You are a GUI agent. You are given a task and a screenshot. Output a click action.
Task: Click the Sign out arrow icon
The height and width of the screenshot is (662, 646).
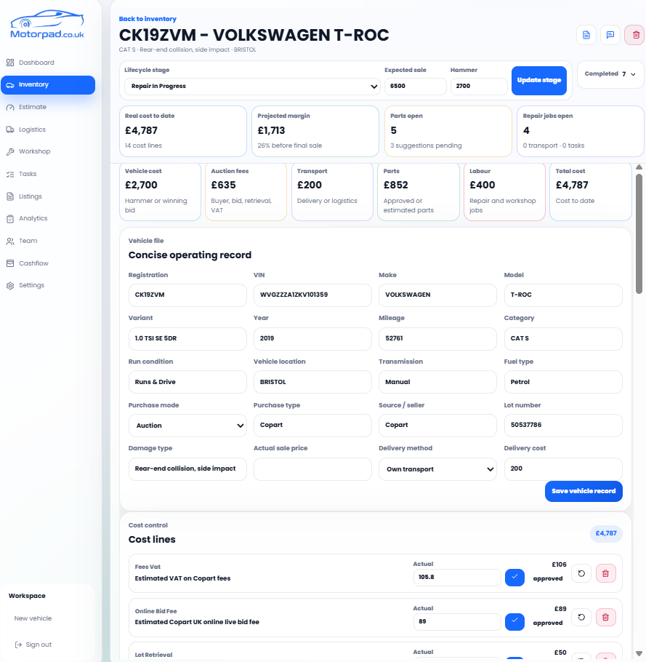pyautogui.click(x=18, y=645)
